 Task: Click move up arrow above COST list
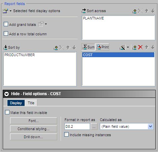[147, 47]
